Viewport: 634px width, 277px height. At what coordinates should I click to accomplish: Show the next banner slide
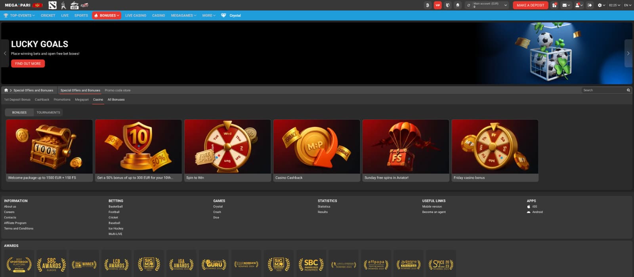tap(628, 53)
